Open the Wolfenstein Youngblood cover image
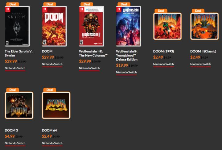 (128, 26)
